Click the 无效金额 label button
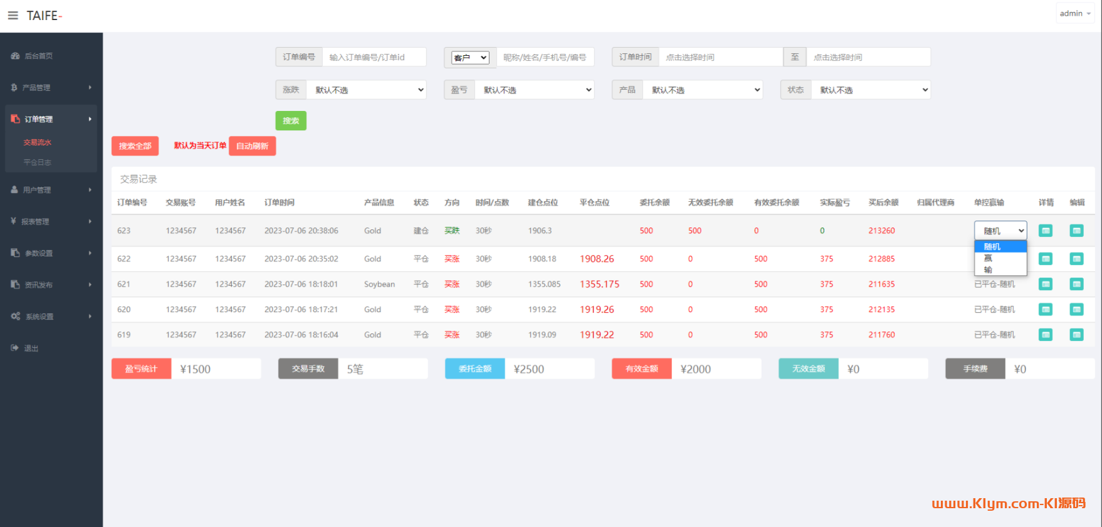The image size is (1102, 527). [809, 368]
